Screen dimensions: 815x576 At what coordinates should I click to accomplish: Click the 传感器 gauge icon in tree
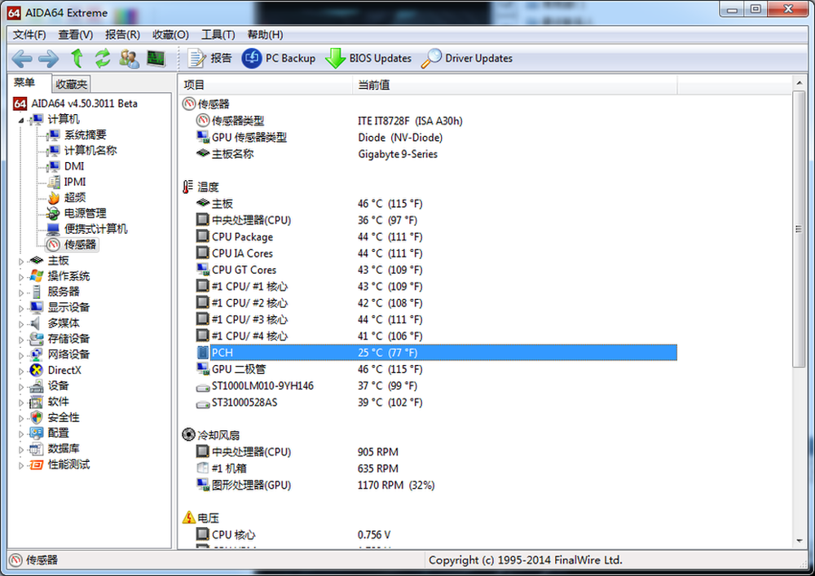pos(53,244)
